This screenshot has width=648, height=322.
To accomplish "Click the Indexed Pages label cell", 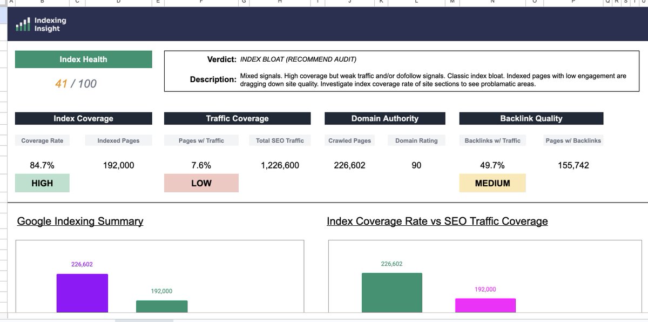I will (x=118, y=140).
